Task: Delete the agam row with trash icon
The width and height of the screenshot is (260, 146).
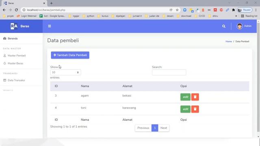Action: (x=195, y=97)
